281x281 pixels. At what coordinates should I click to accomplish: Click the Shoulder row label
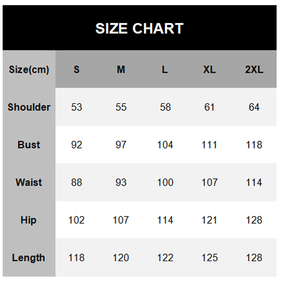point(29,107)
